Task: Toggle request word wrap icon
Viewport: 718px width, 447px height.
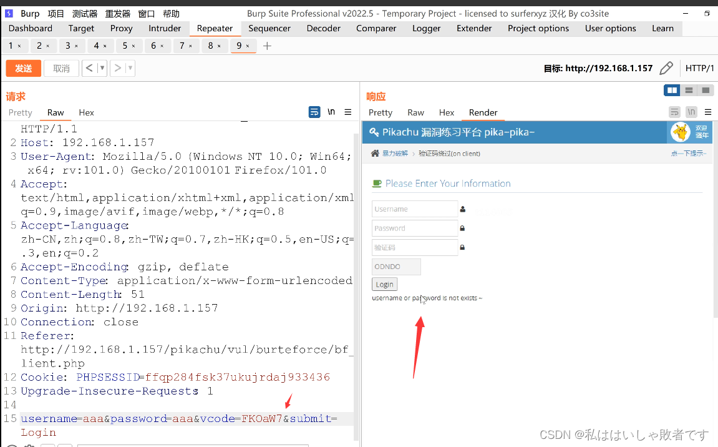Action: [314, 112]
